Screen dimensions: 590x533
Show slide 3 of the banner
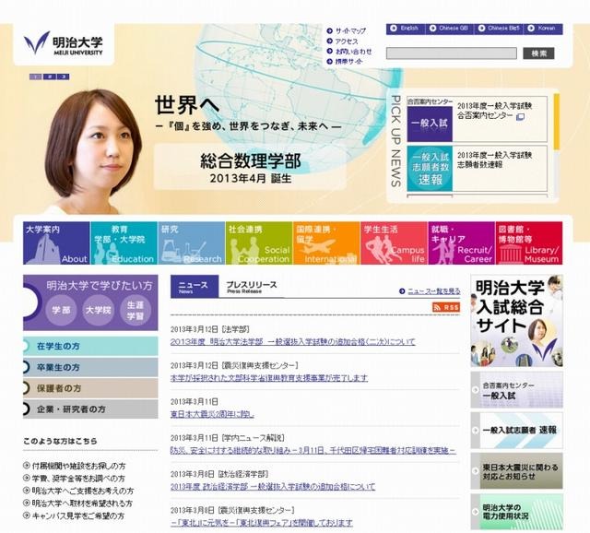(x=64, y=77)
